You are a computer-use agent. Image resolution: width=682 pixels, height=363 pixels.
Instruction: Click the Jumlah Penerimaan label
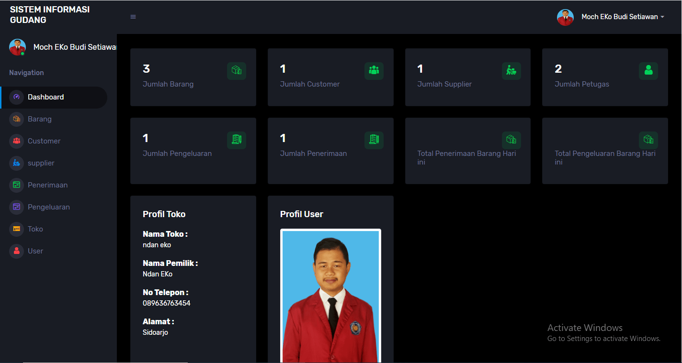pyautogui.click(x=314, y=154)
